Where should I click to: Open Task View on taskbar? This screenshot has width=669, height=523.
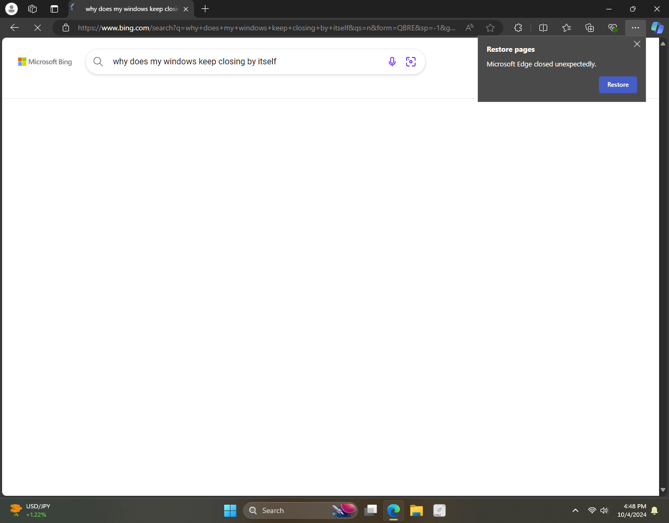(371, 510)
